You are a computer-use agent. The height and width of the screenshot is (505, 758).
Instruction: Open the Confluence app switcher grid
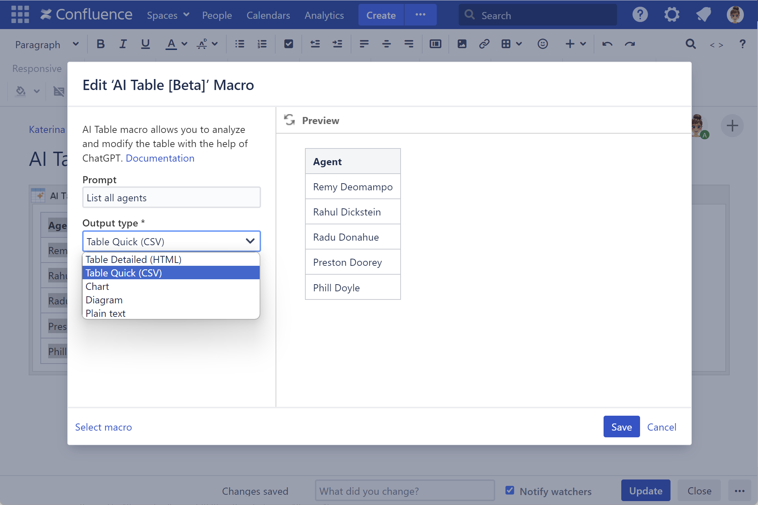tap(20, 15)
